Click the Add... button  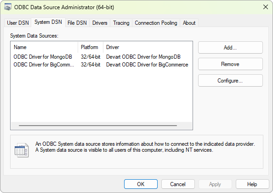pyautogui.click(x=230, y=47)
